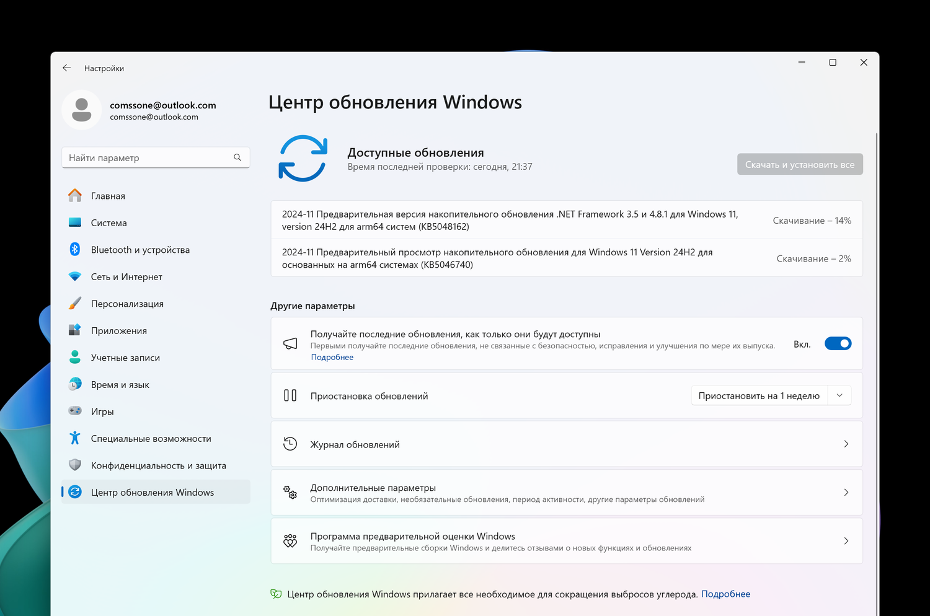Open Дополнительные параметры via its chevron
Viewport: 930px width, 616px height.
pos(846,492)
